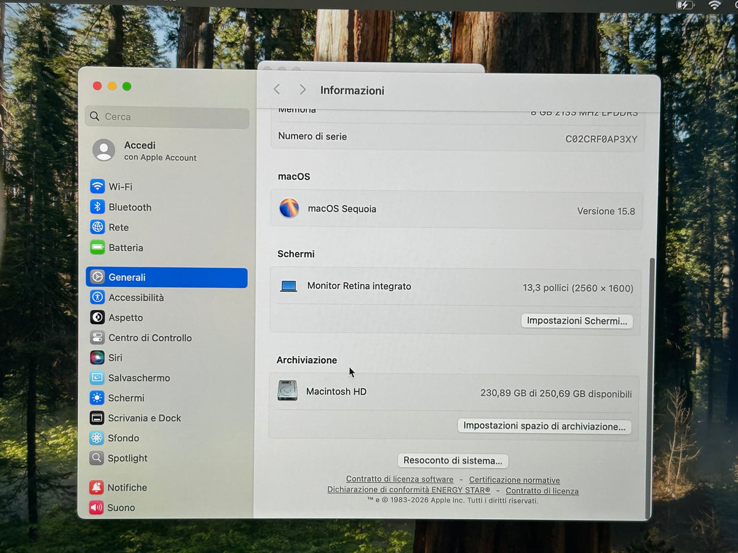
Task: Open Impostazioni Schermi button
Action: 577,321
